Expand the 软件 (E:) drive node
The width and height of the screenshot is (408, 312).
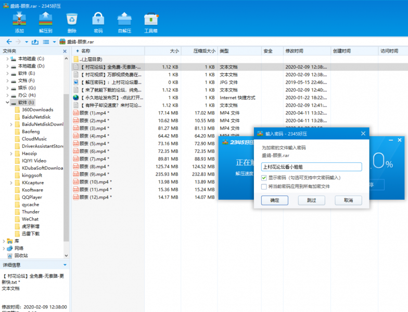pyautogui.click(x=7, y=73)
